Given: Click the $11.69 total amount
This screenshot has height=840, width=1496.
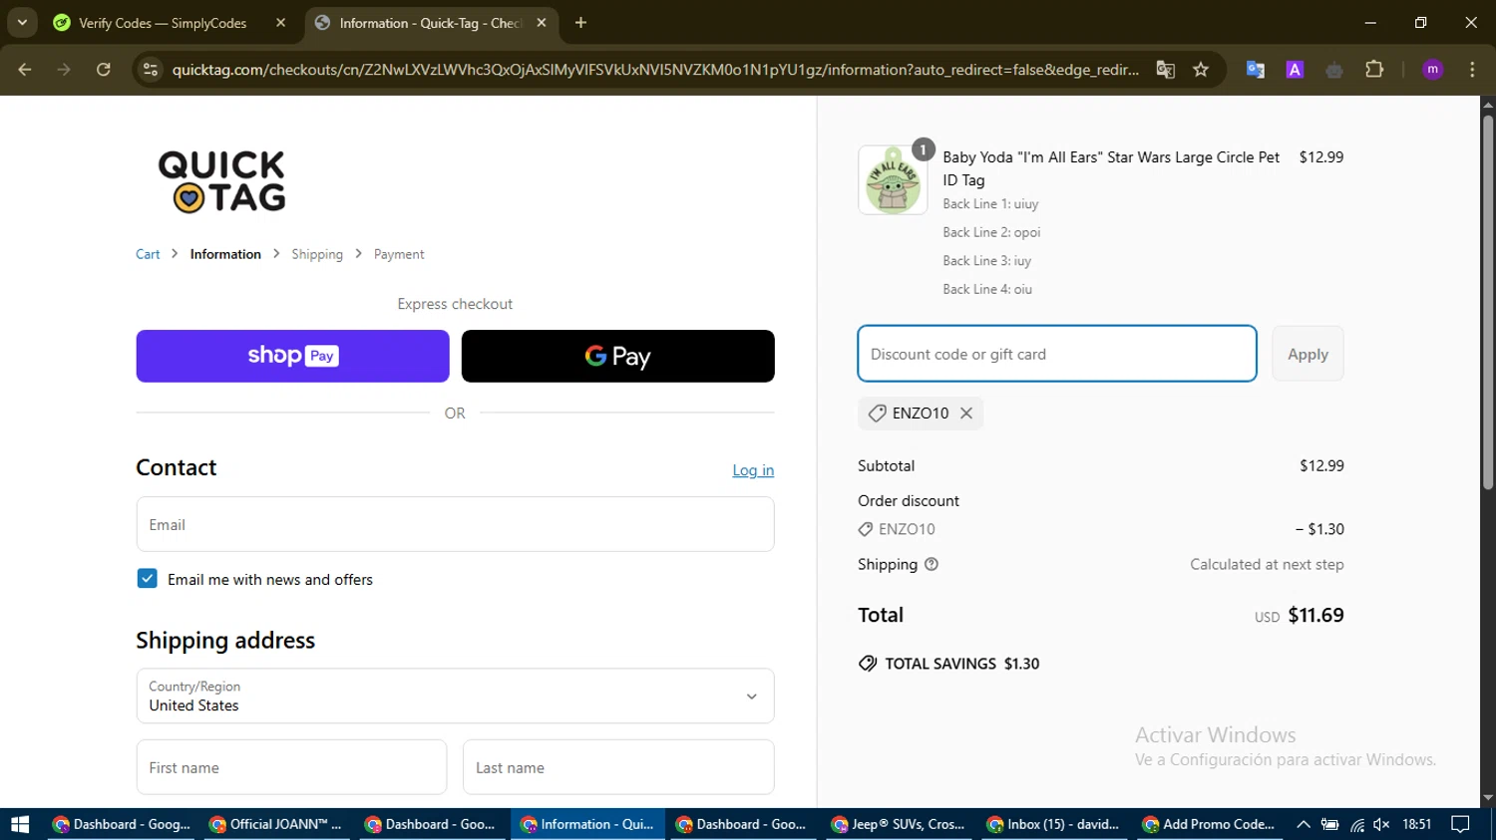Looking at the screenshot, I should (x=1315, y=615).
